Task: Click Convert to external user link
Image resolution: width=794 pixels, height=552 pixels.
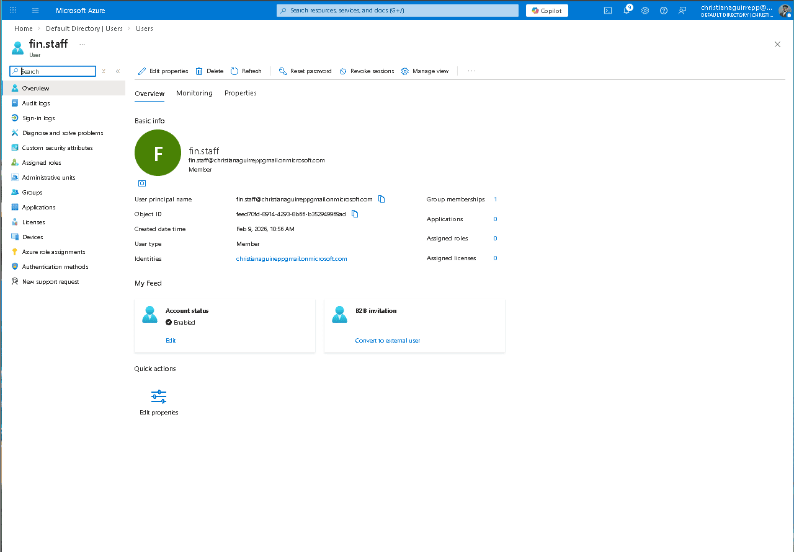Action: (x=388, y=341)
